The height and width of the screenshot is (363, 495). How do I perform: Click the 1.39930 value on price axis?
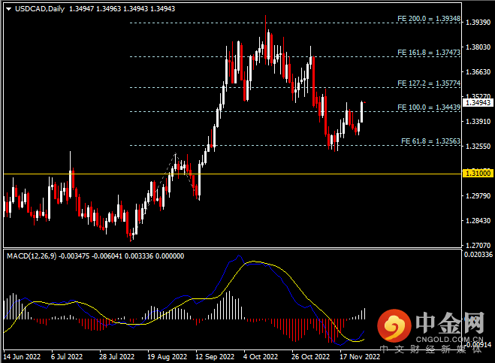pyautogui.click(x=478, y=23)
